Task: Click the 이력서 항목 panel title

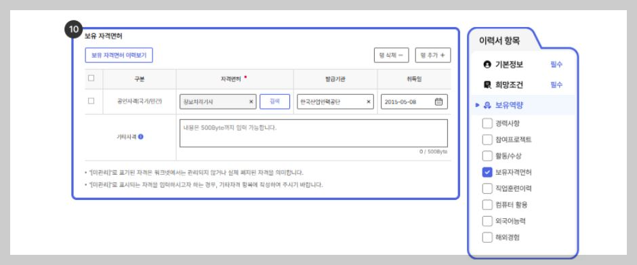Action: point(499,41)
